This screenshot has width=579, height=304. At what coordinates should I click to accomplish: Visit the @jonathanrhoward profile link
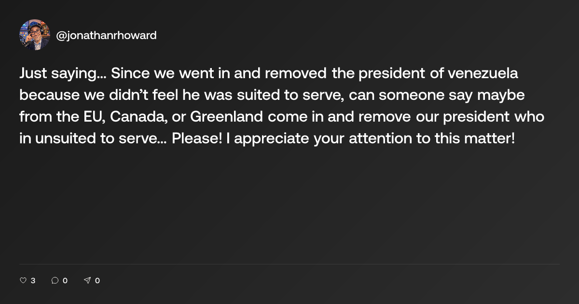tap(107, 35)
